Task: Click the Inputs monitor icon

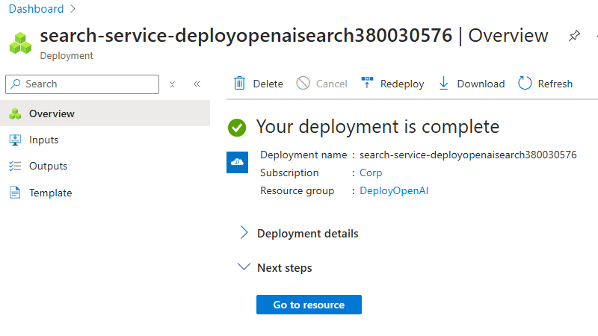Action: pyautogui.click(x=15, y=140)
